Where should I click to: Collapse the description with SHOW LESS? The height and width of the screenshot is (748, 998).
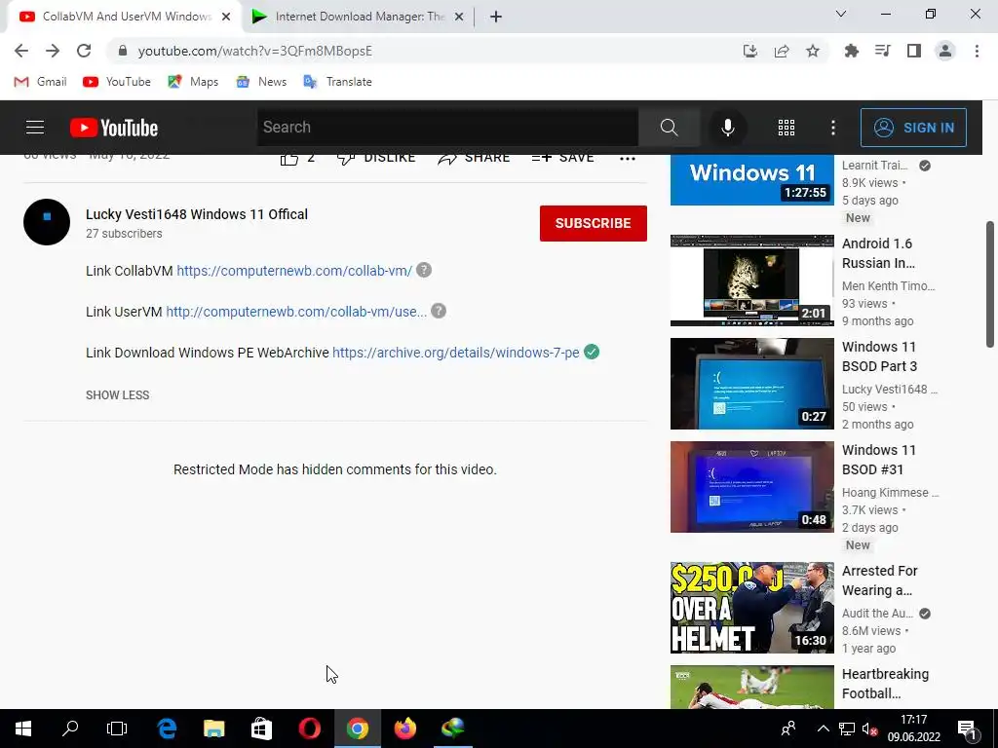coord(118,395)
